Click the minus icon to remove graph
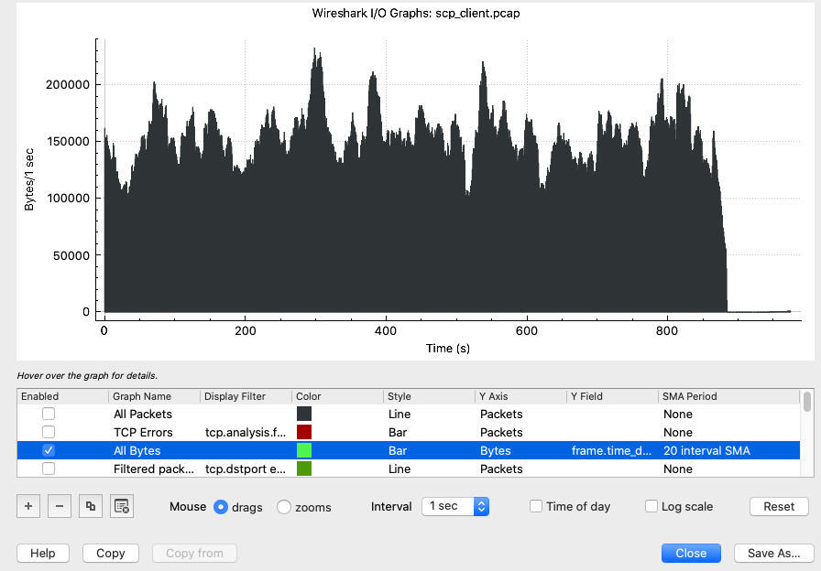Image resolution: width=821 pixels, height=571 pixels. click(59, 506)
